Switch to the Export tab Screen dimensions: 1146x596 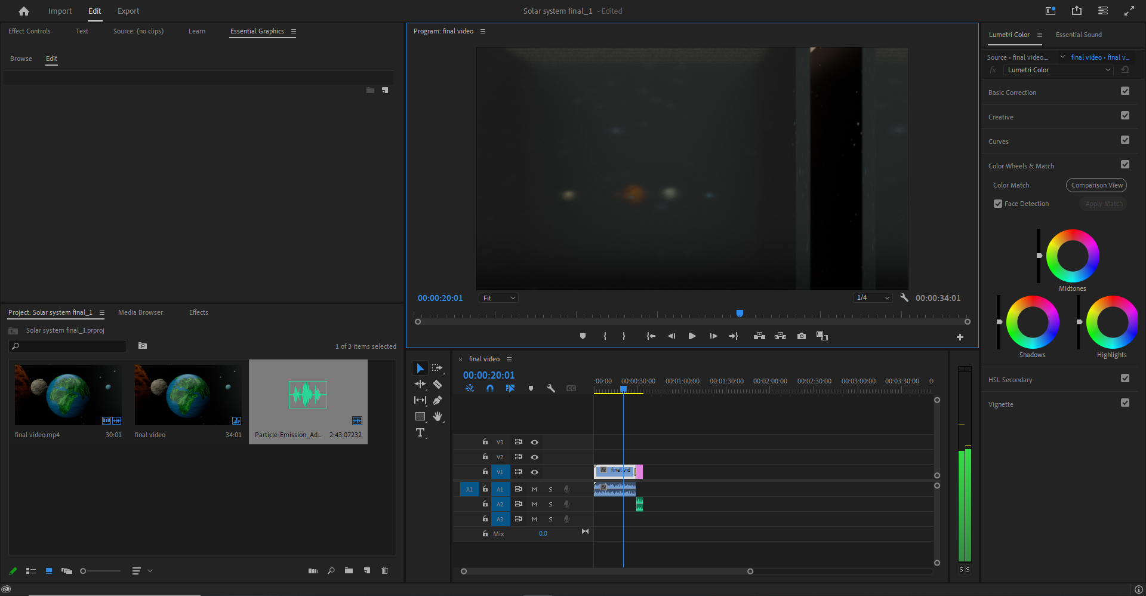tap(128, 11)
